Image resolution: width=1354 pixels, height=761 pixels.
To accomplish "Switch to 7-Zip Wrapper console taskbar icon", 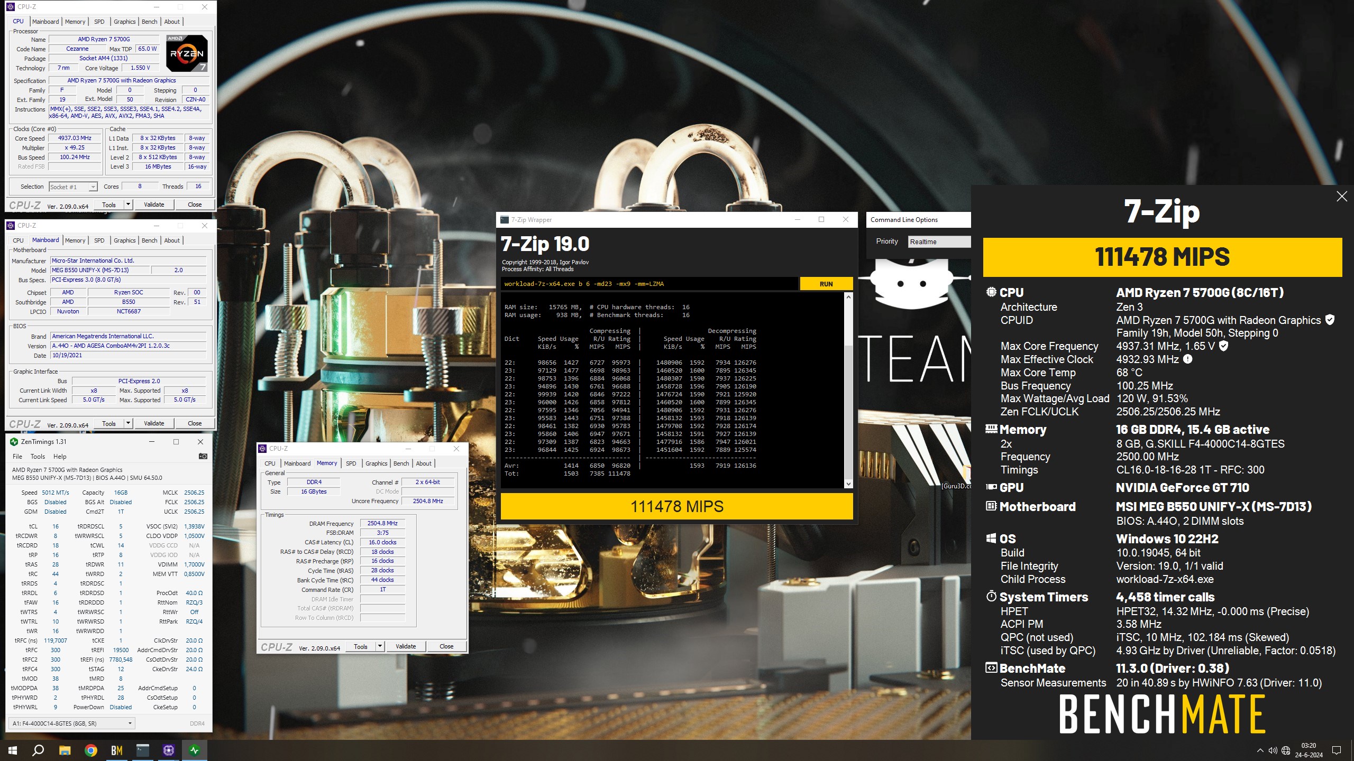I will tap(143, 750).
